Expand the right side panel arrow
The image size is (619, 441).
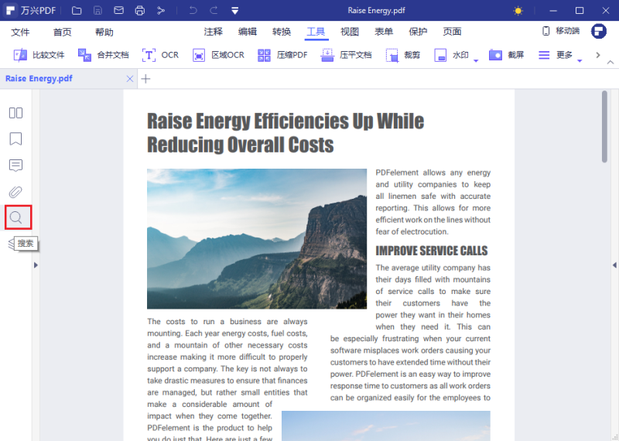(x=614, y=265)
